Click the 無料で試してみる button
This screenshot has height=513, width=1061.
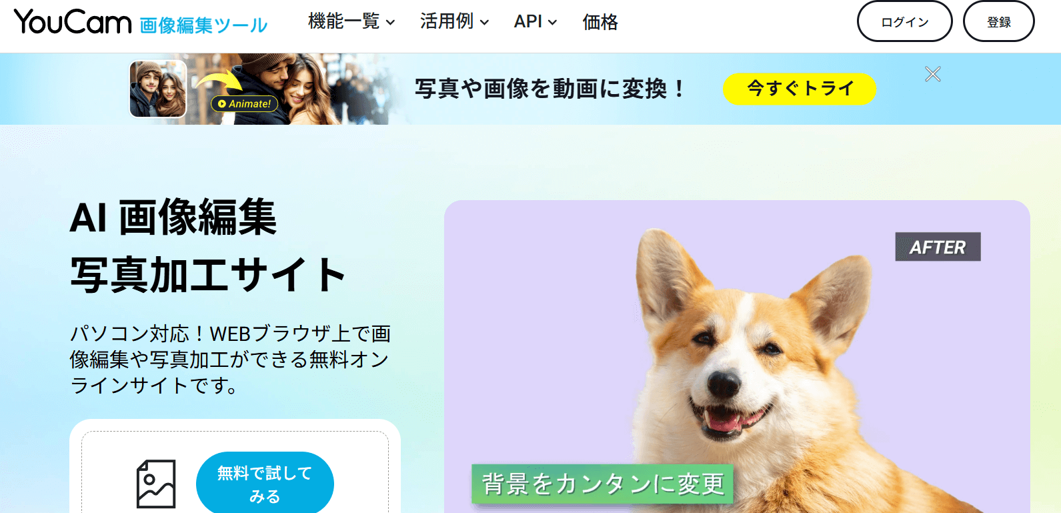(x=265, y=484)
